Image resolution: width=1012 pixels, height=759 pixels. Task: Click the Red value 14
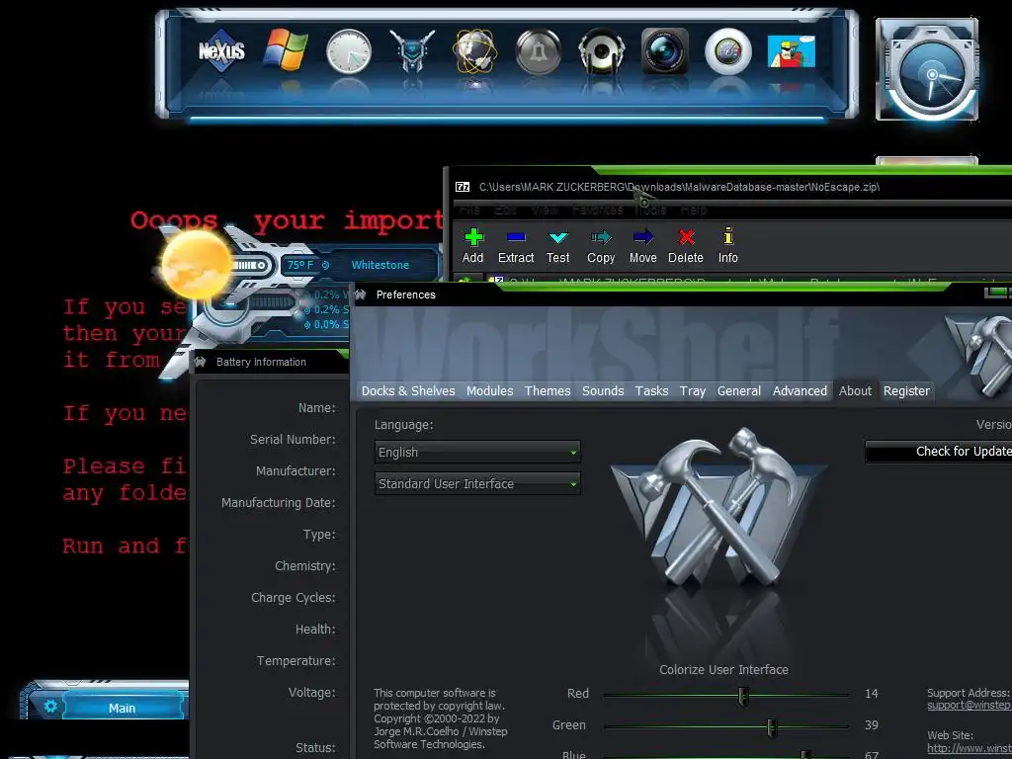point(872,693)
